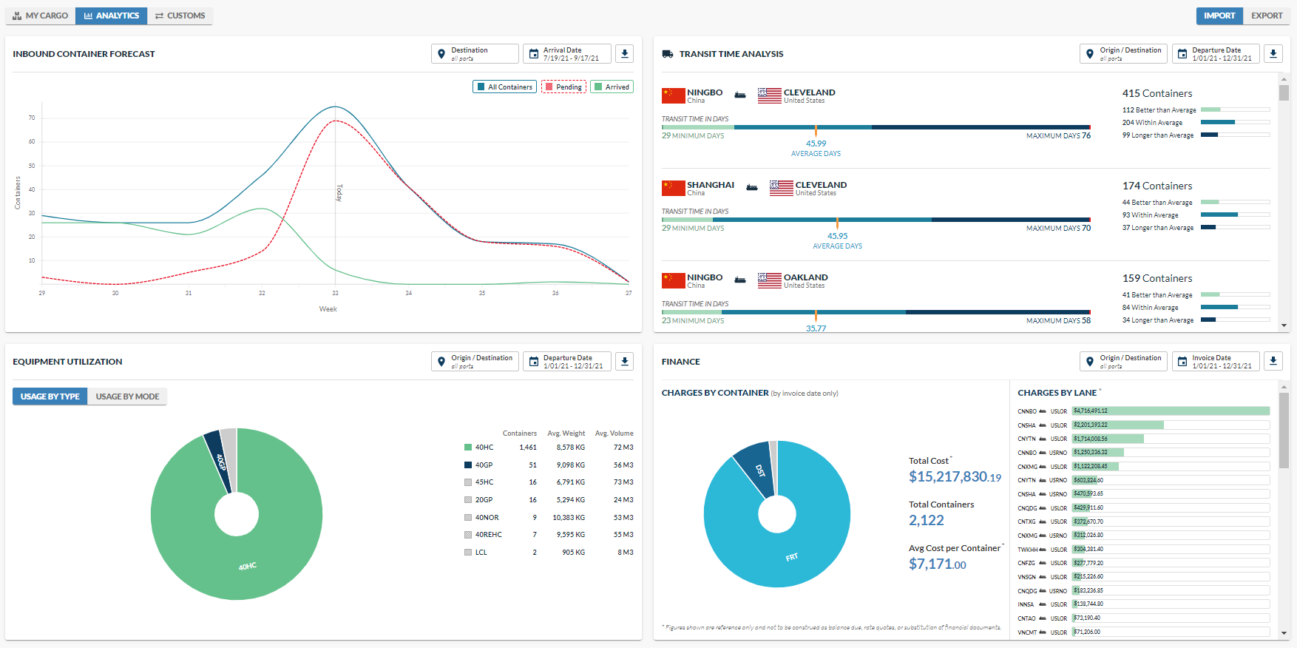The width and height of the screenshot is (1297, 648).
Task: Click Total Containers value 2,122
Action: click(x=927, y=521)
